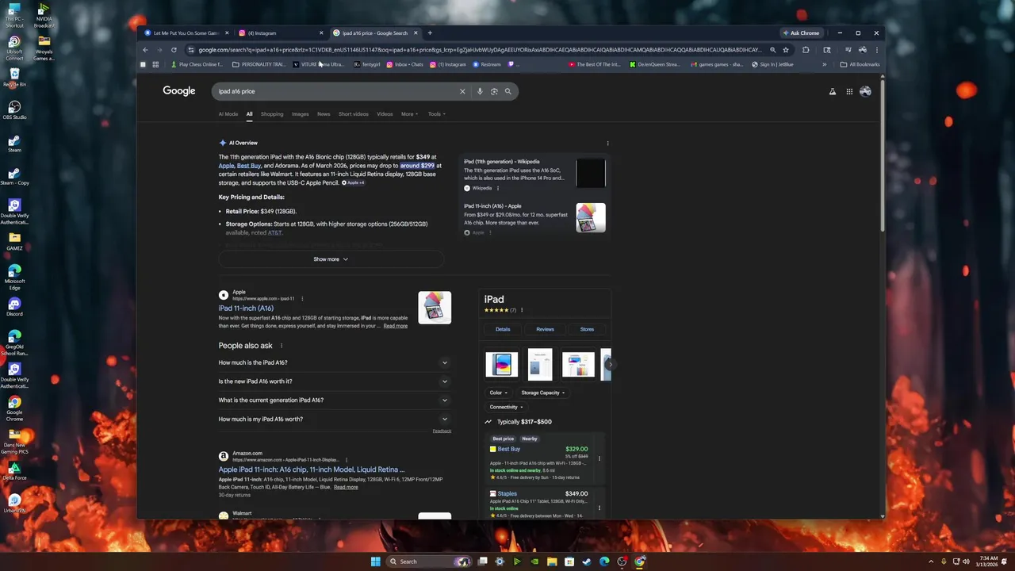Open more options for Best Buy offer
The width and height of the screenshot is (1015, 571).
tap(599, 458)
